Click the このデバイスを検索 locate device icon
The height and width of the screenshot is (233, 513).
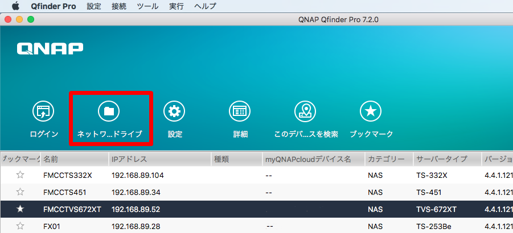tap(305, 111)
